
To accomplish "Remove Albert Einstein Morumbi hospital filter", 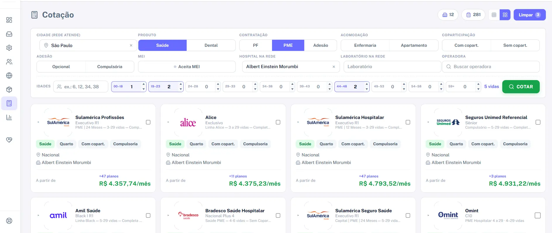I will coord(334,67).
